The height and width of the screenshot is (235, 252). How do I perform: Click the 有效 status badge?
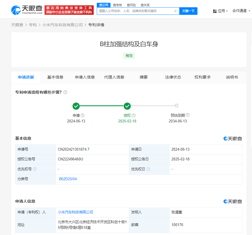[129, 56]
